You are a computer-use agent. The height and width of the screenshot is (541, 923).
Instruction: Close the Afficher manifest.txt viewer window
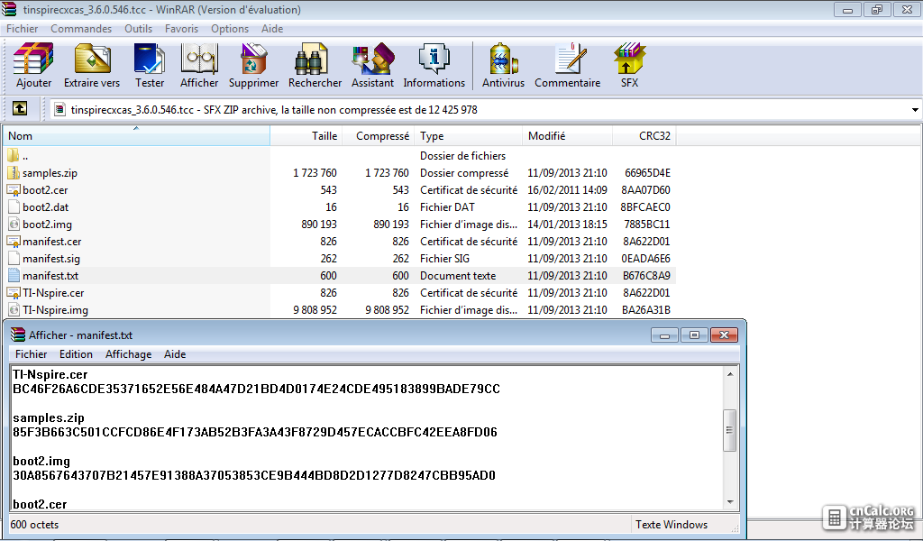(x=724, y=335)
